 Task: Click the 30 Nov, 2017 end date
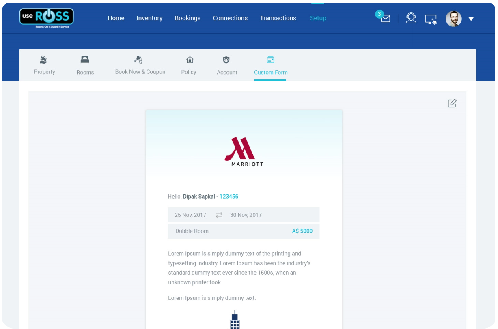(246, 215)
